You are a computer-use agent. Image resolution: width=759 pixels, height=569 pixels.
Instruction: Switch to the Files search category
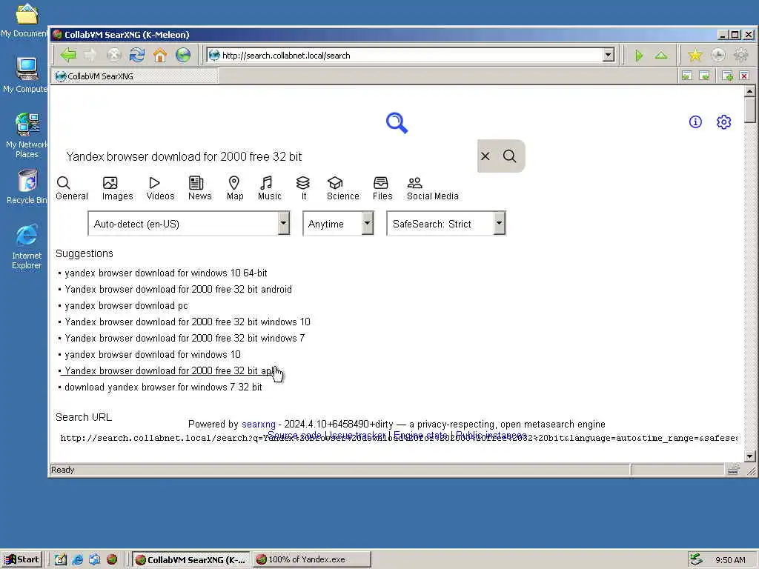[x=382, y=189]
